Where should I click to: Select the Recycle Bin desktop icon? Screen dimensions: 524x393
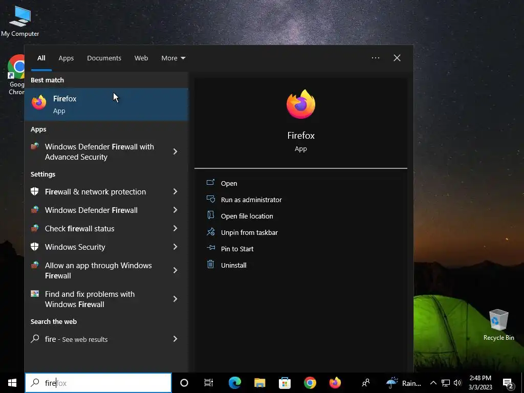(498, 325)
